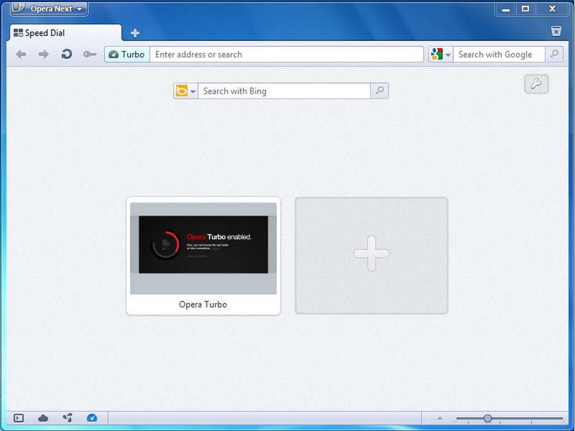
Task: Add a new Speed Dial entry
Action: (372, 256)
